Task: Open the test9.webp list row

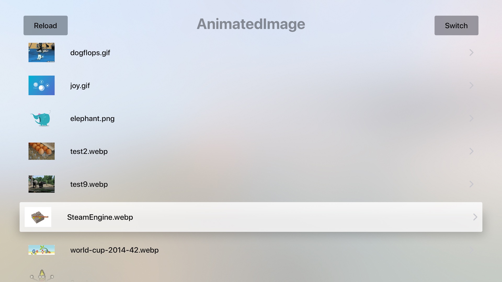Action: [183, 184]
